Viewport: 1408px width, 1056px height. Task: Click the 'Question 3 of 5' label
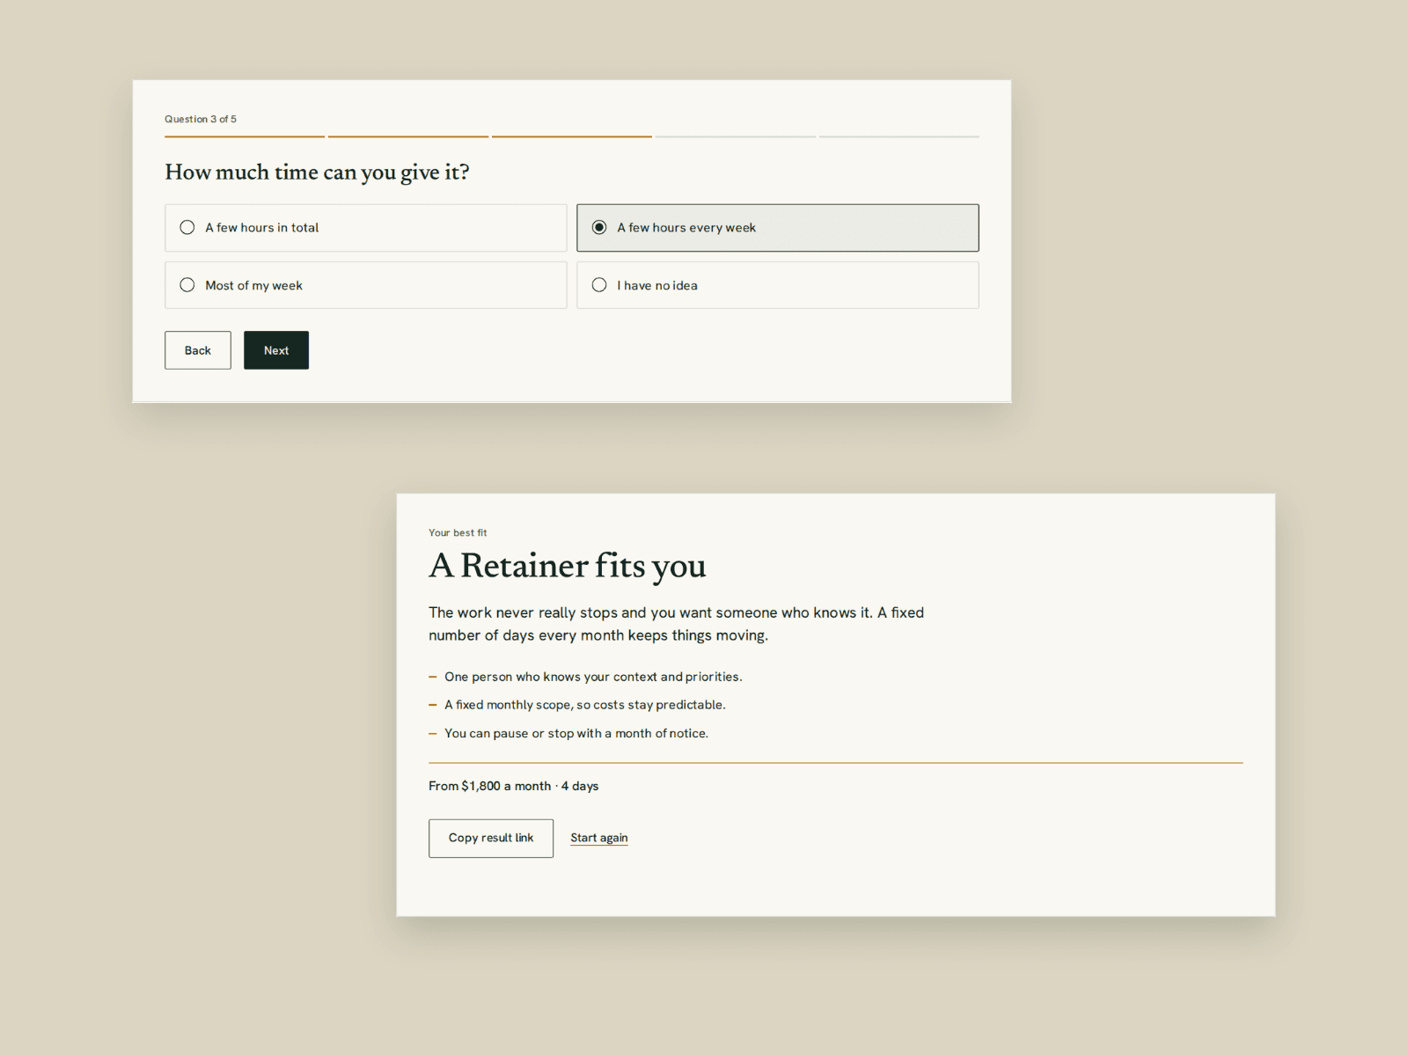pos(201,119)
